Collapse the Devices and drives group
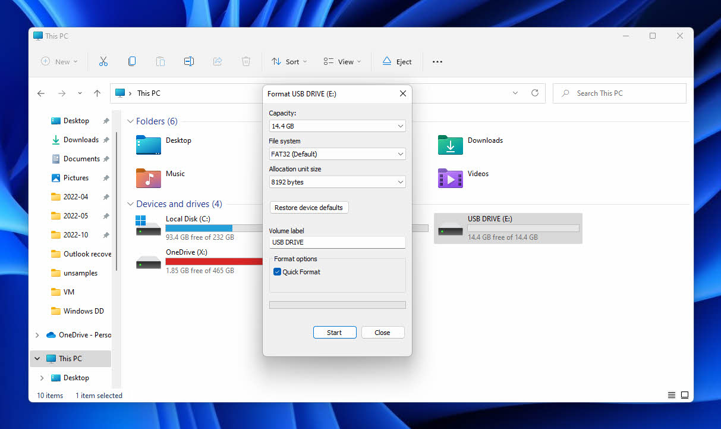 click(131, 204)
